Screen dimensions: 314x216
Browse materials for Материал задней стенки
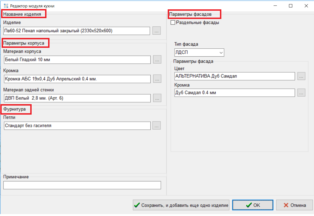pos(157,98)
